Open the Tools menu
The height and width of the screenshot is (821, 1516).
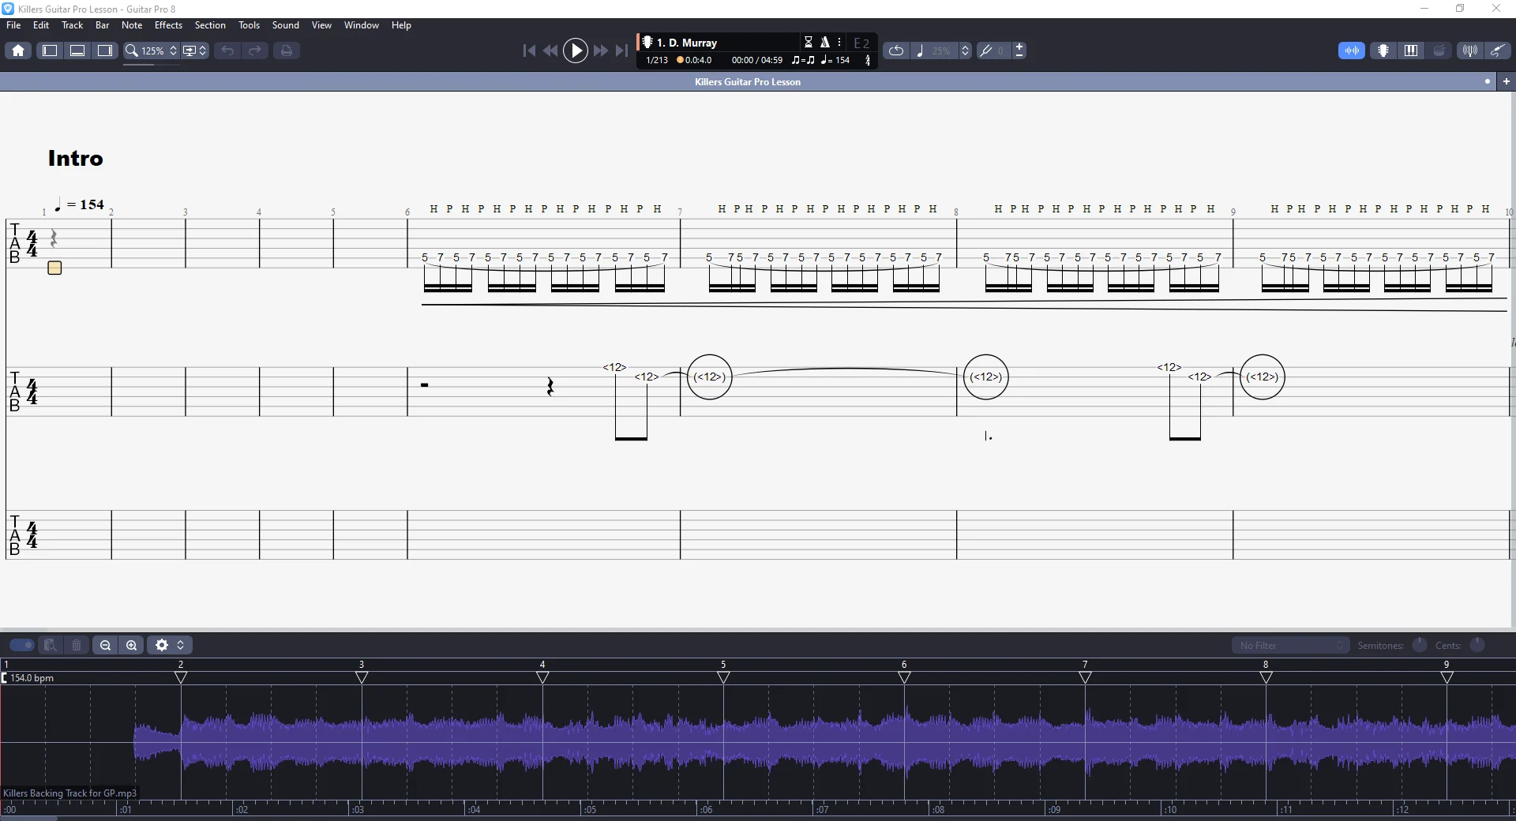coord(250,25)
